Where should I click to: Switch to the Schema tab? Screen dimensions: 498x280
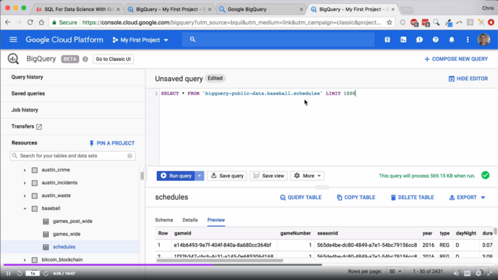[x=164, y=220]
